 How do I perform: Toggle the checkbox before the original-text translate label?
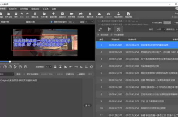pos(24,74)
